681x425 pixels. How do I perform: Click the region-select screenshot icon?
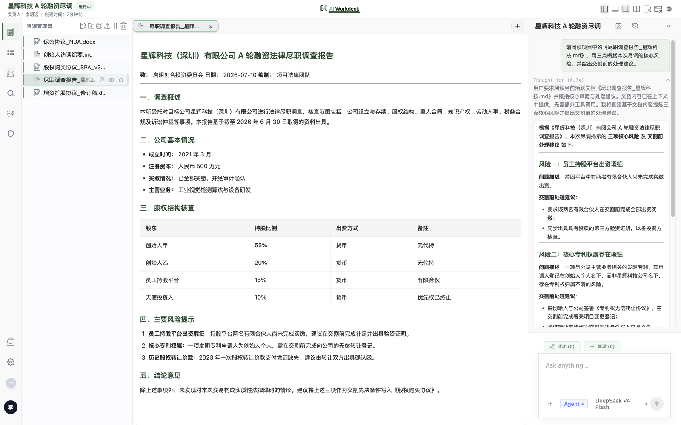pos(647,9)
